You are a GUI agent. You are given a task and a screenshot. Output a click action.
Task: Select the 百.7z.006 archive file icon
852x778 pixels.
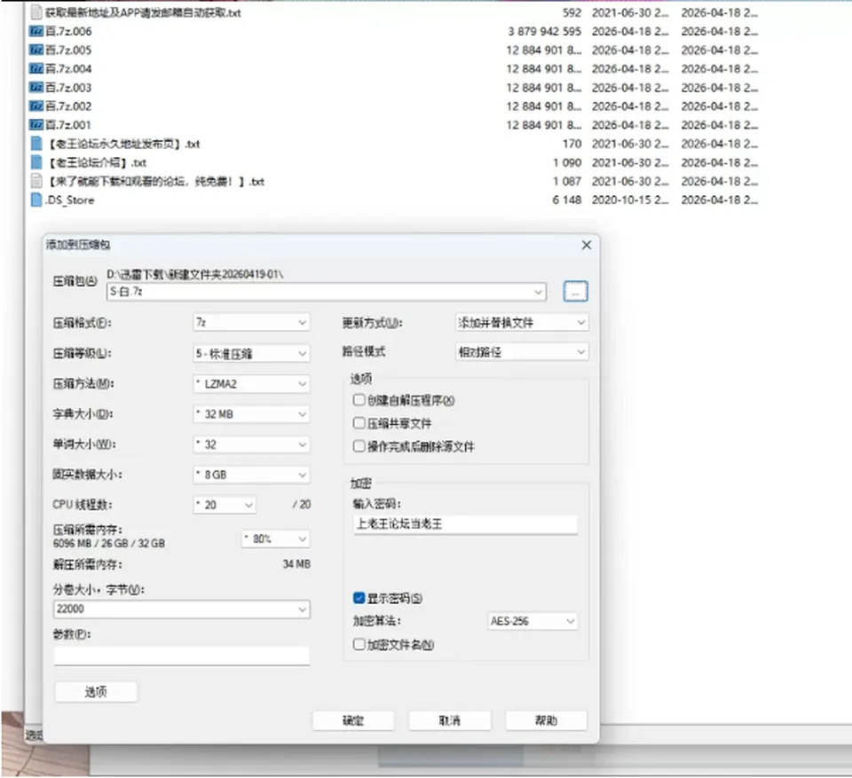[35, 32]
